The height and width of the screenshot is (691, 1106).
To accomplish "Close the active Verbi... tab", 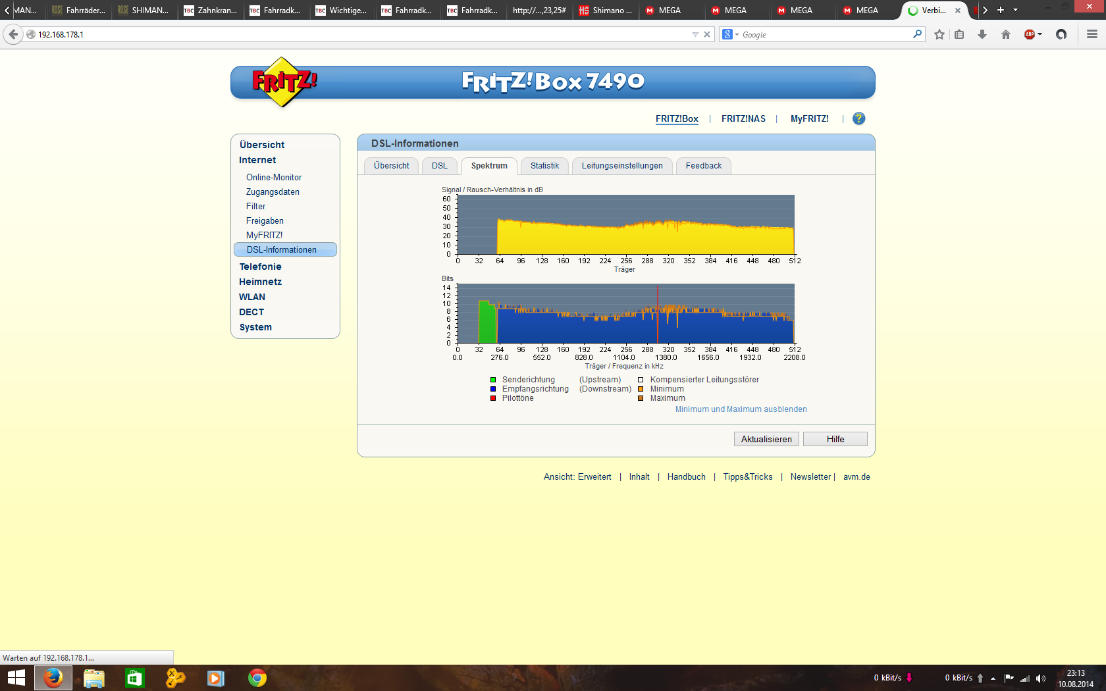I will tap(958, 11).
